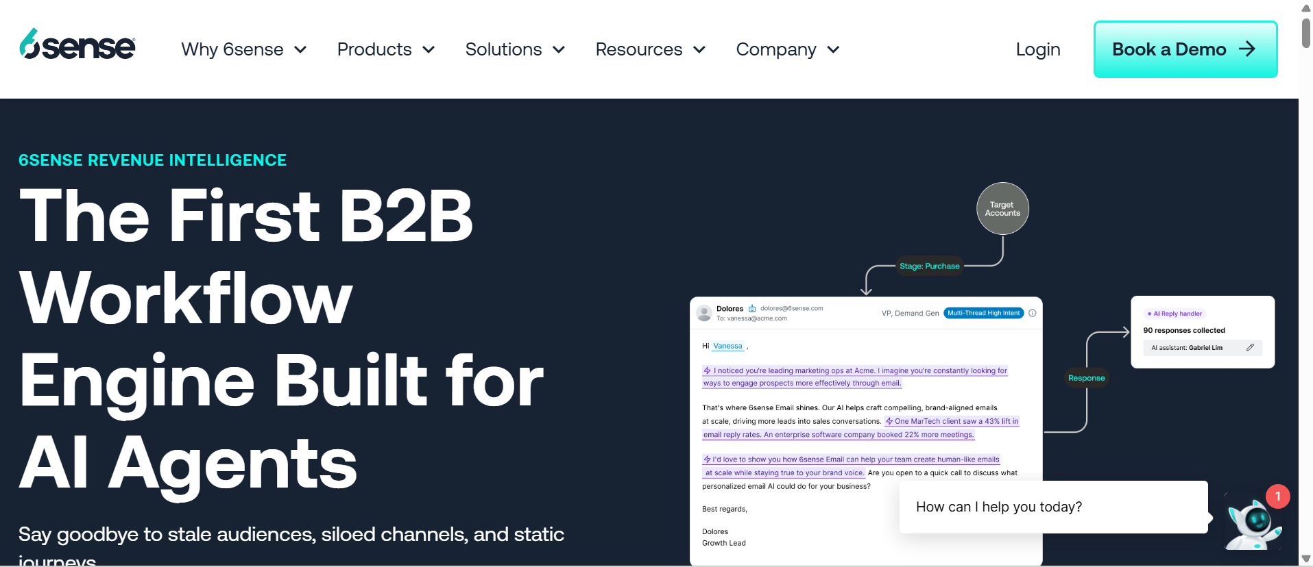The image size is (1313, 567).
Task: Expand the Products menu chevron
Action: tap(429, 50)
